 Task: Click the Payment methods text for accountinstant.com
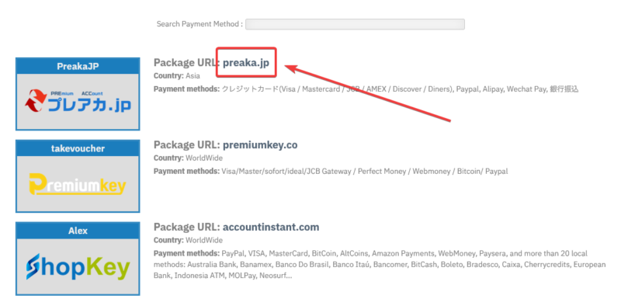tap(380, 265)
